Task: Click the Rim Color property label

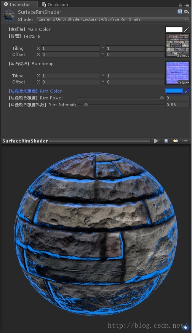Action: click(x=35, y=91)
